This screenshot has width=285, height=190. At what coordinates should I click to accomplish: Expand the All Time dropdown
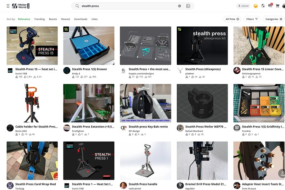coord(232,19)
